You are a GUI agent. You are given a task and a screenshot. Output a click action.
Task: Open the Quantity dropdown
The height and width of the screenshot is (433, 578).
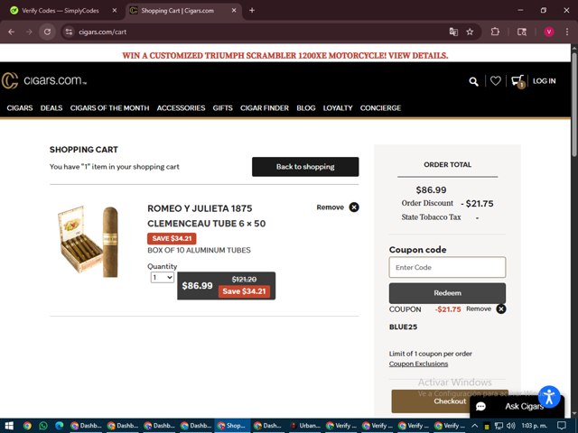pyautogui.click(x=163, y=277)
